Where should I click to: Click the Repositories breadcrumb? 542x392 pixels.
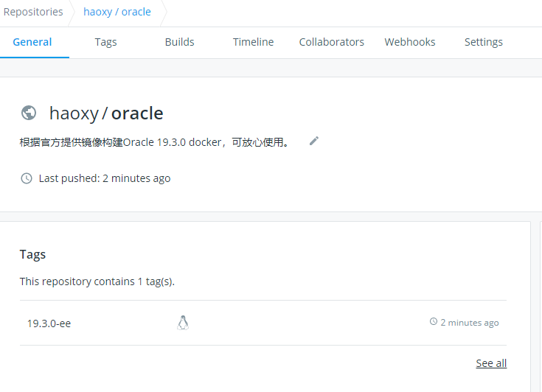(x=33, y=12)
